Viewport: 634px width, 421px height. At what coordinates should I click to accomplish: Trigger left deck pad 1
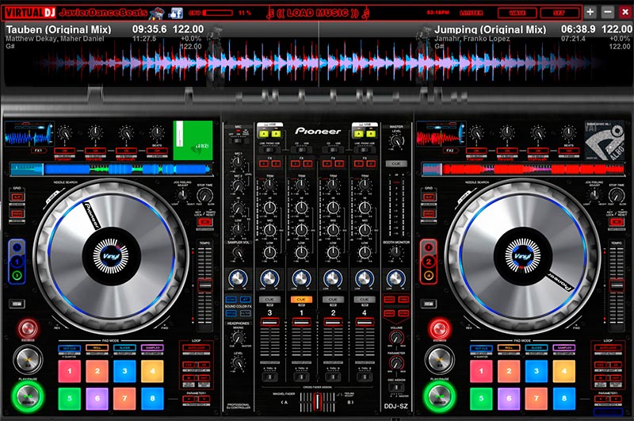(x=70, y=371)
